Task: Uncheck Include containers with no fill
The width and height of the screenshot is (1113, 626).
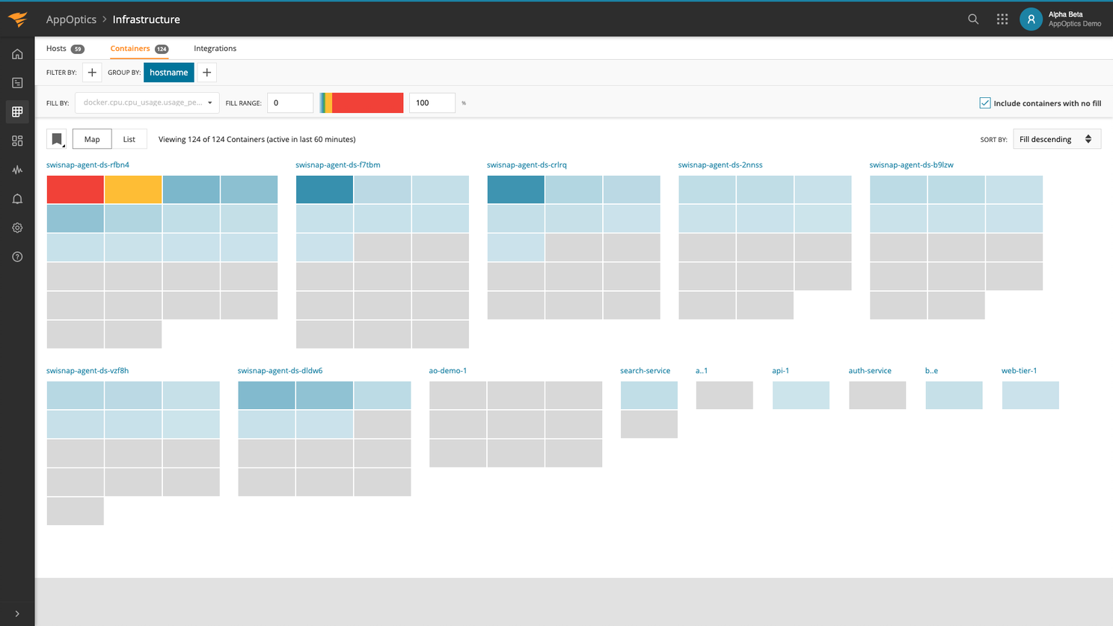Action: (985, 102)
